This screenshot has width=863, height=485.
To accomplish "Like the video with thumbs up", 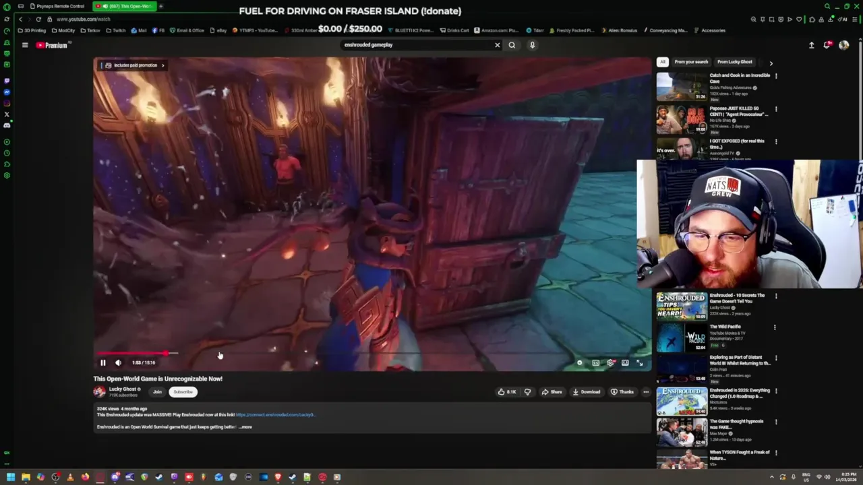I will tap(506, 392).
